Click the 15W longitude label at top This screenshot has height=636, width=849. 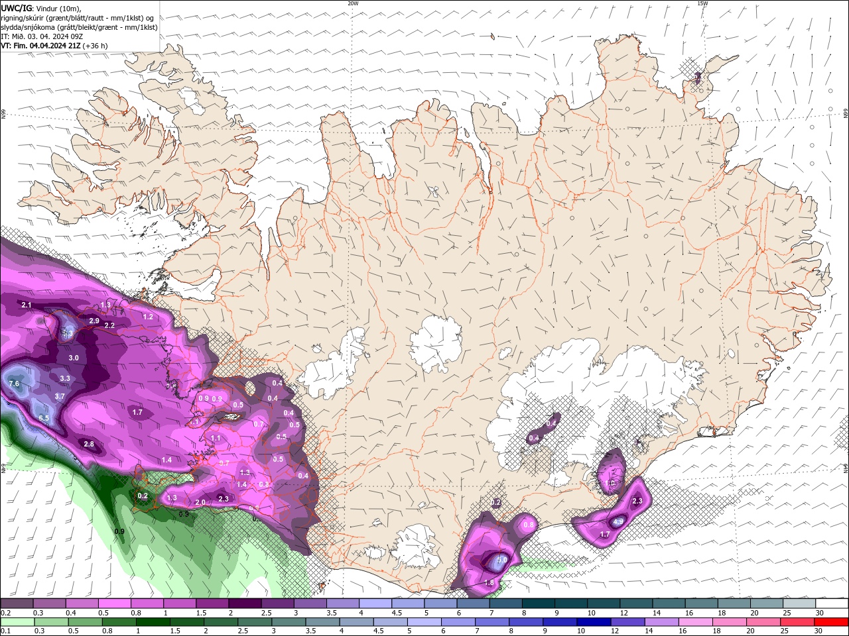pos(702,3)
